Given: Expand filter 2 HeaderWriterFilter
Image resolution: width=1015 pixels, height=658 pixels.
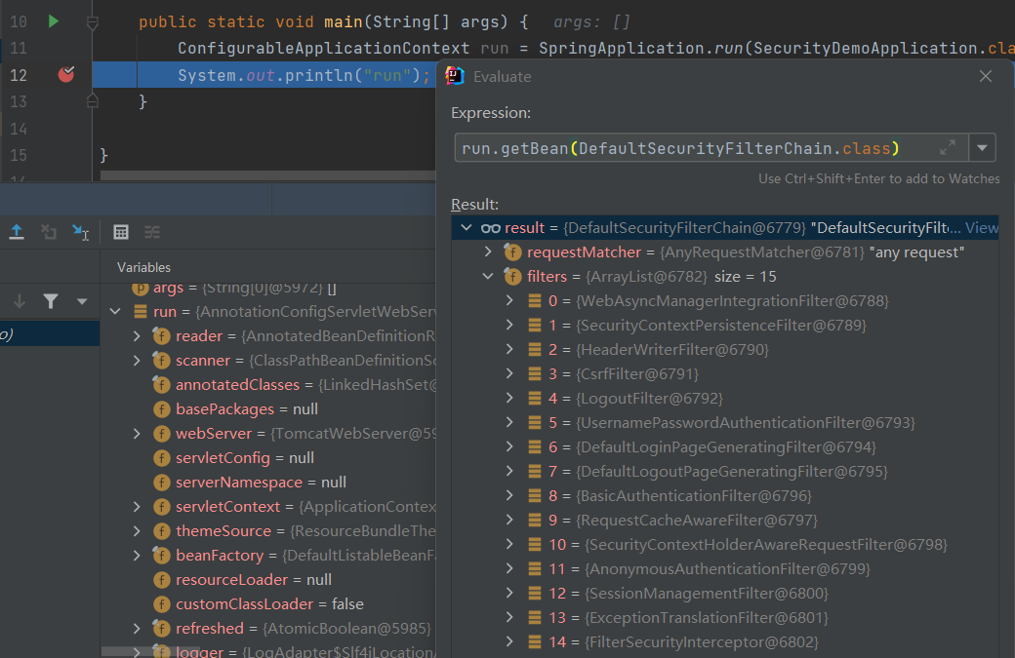Looking at the screenshot, I should coord(509,349).
